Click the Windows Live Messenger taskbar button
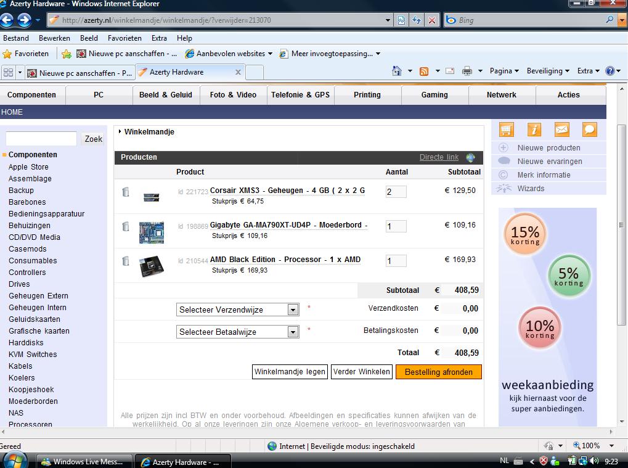Screen dimensions: 628x468 click(x=84, y=462)
